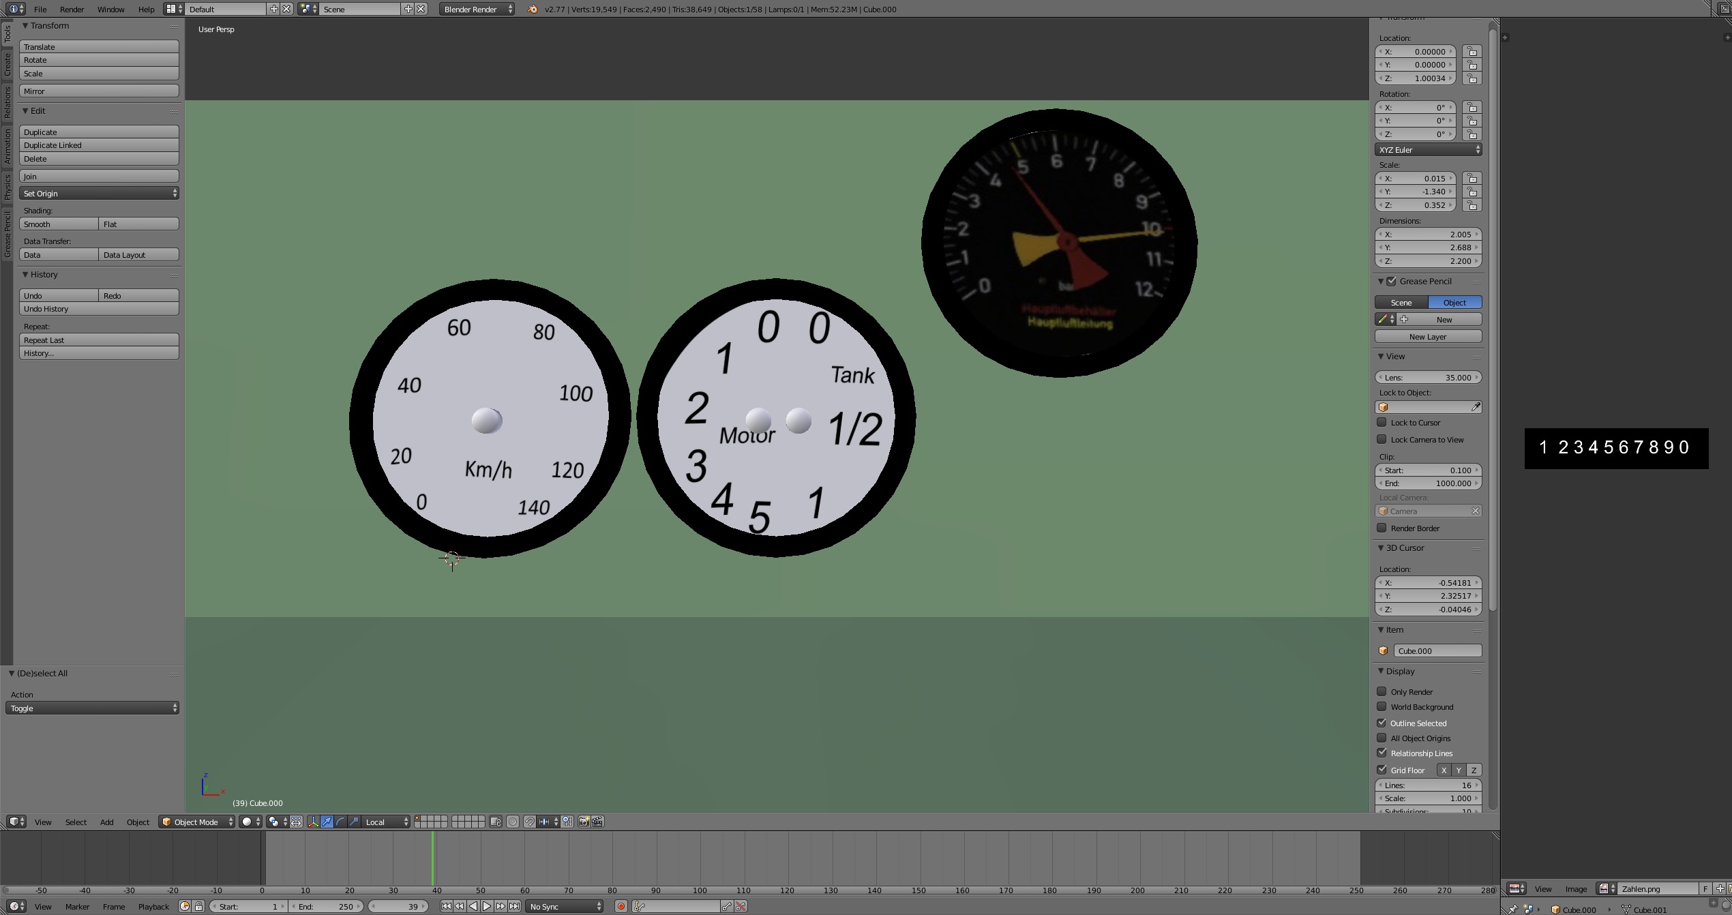Viewport: 1732px width, 915px height.
Task: Lock the X location padlock icon
Action: [x=1472, y=52]
